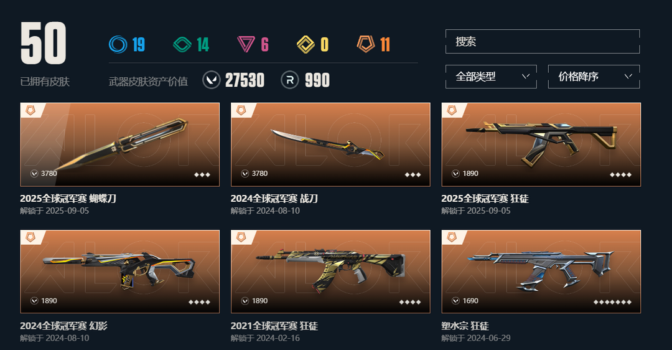Image resolution: width=672 pixels, height=350 pixels.
Task: Open the 2025全球冠军赛 蝴蝶刀 skin card
Action: point(120,144)
